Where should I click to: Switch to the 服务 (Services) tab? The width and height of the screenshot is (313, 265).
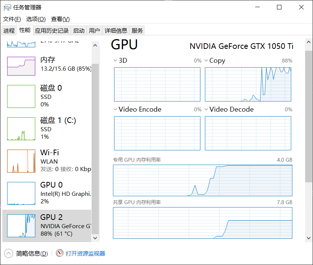(137, 30)
